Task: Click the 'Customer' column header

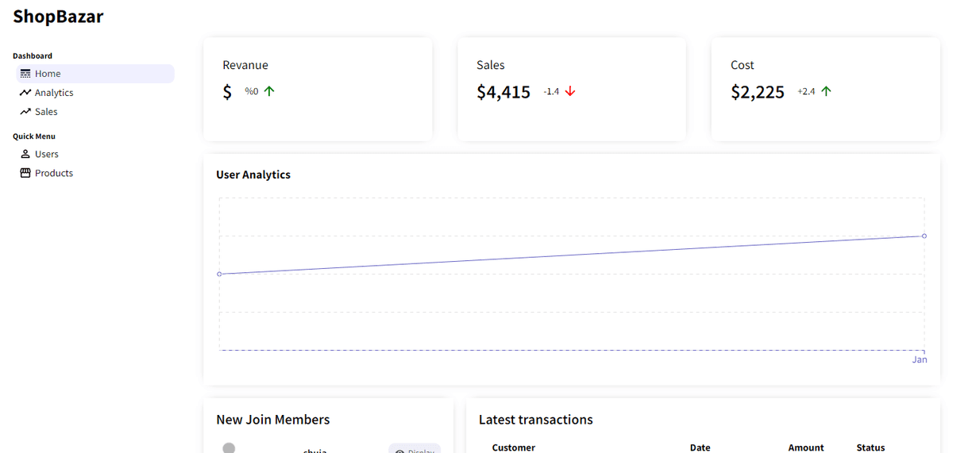Action: tap(514, 447)
